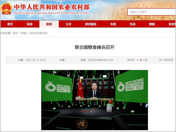Click 首页 in the breadcrumb trail
The width and height of the screenshot is (176, 132).
tap(15, 33)
